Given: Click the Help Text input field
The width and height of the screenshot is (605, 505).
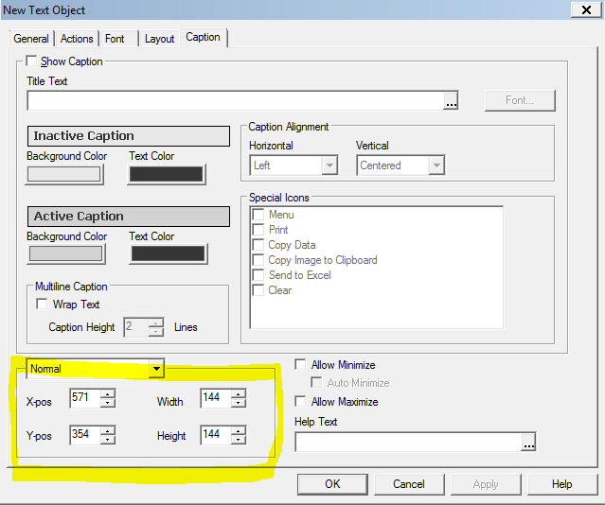Looking at the screenshot, I should (409, 442).
